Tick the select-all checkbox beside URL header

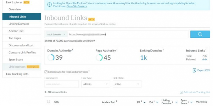pos(49,101)
